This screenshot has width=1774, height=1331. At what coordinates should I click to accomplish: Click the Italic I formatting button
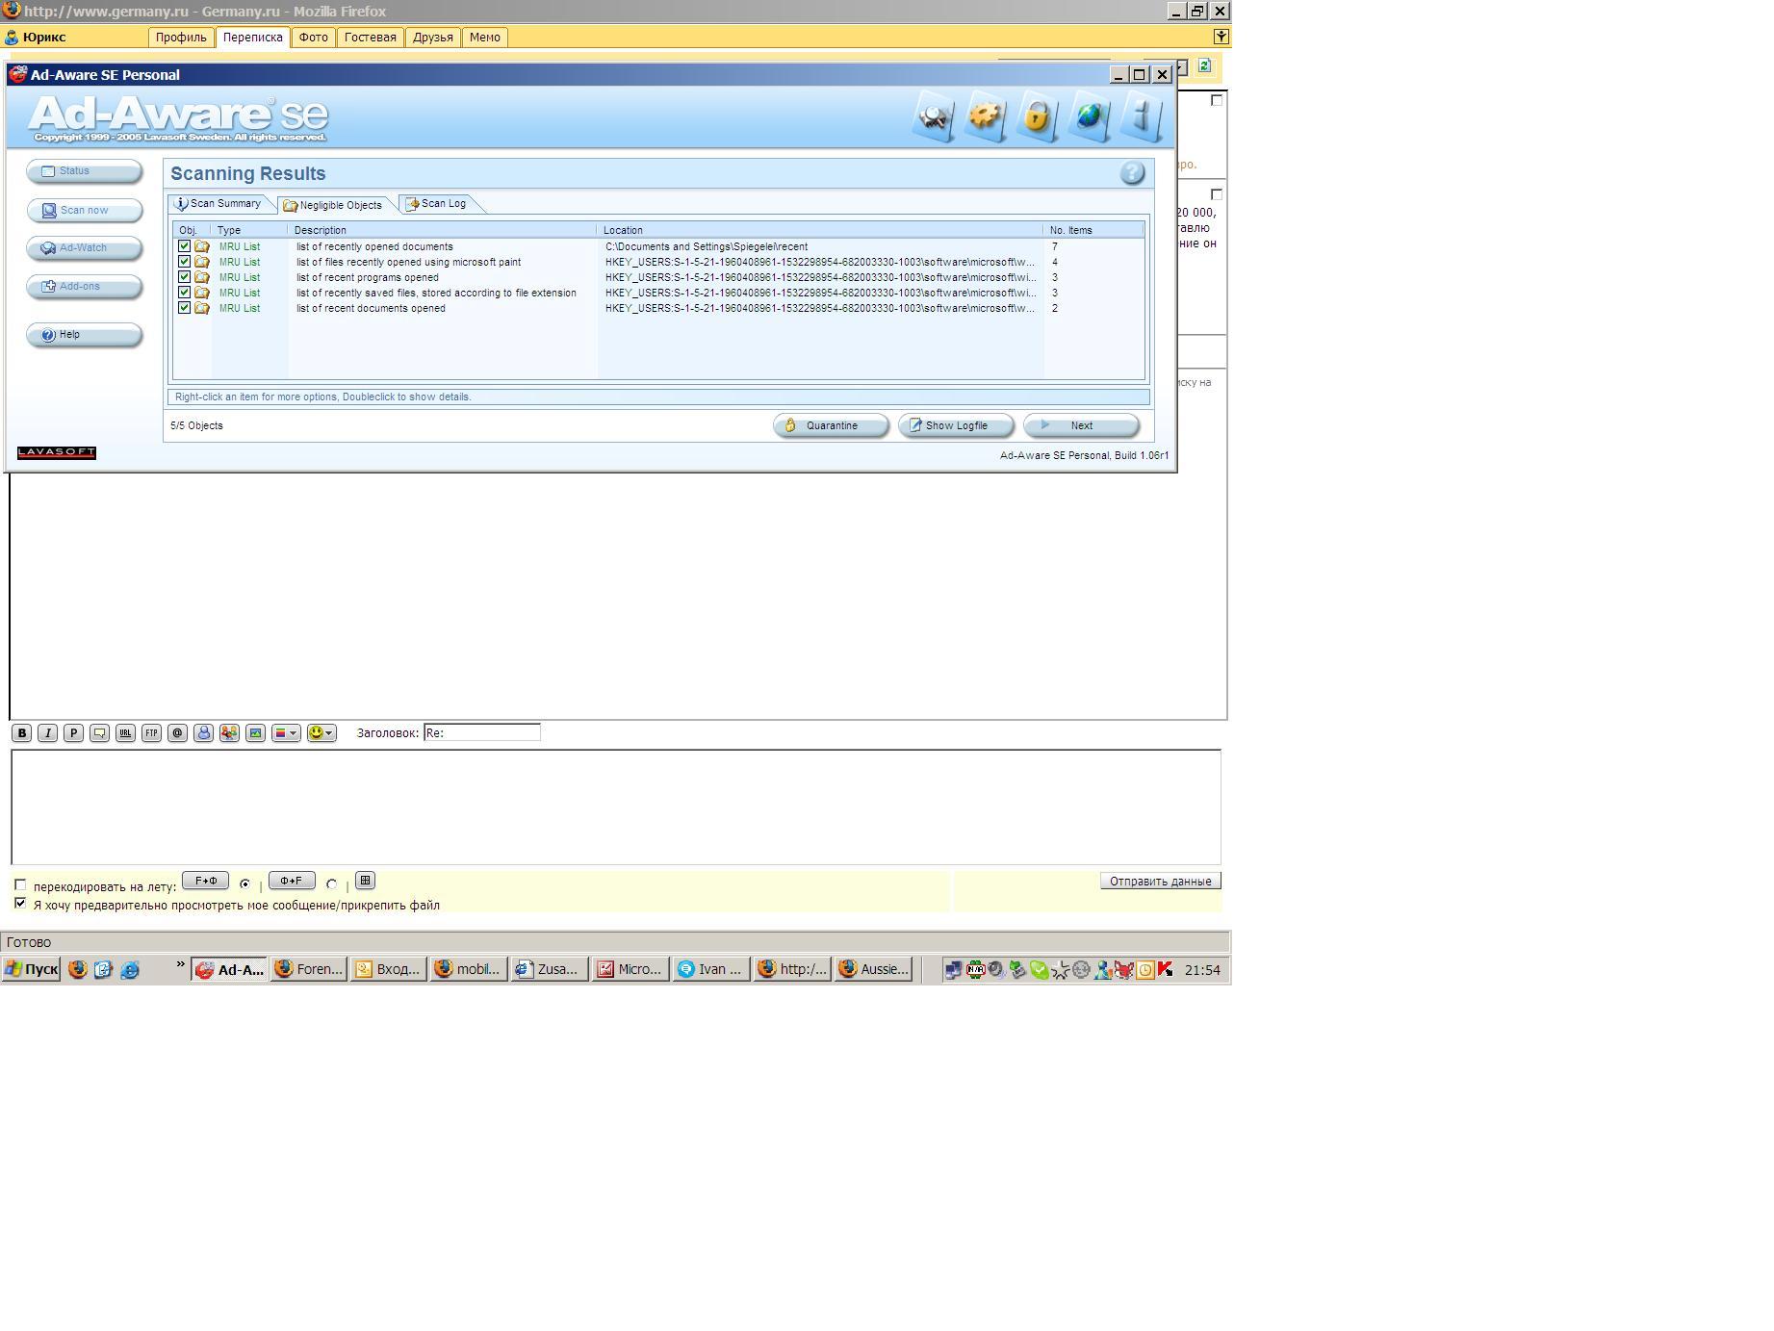[47, 733]
